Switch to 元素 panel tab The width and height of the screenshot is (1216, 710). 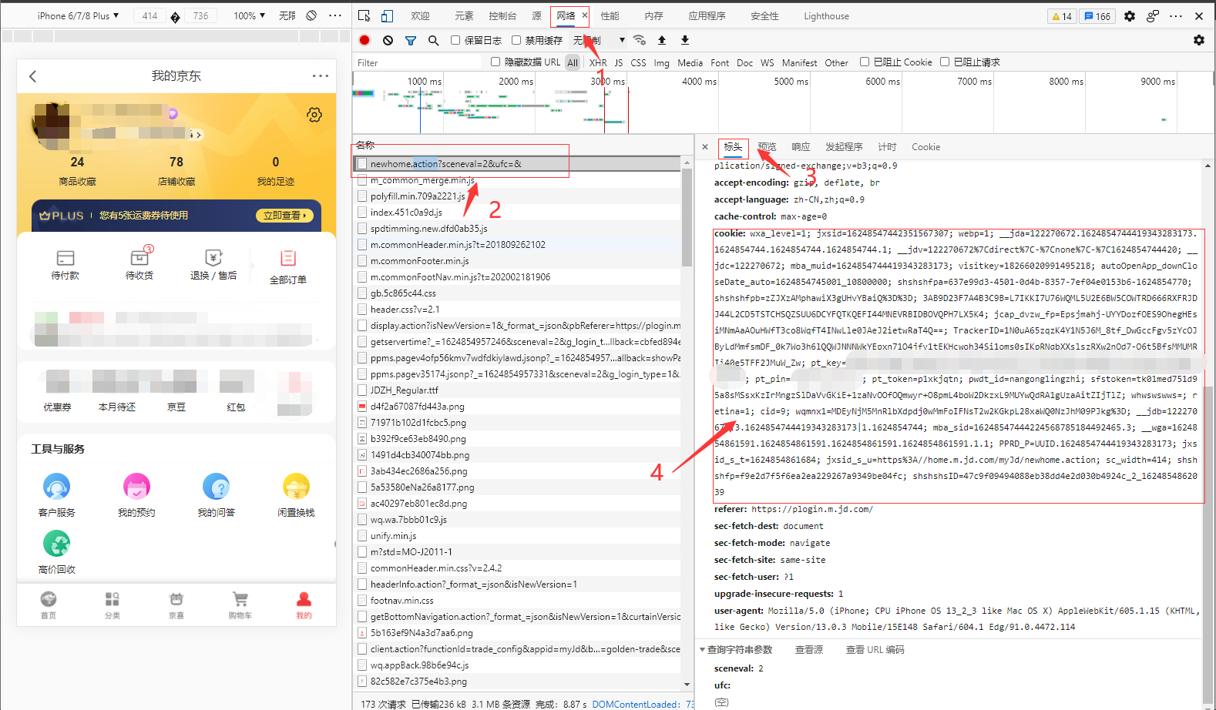(x=465, y=15)
